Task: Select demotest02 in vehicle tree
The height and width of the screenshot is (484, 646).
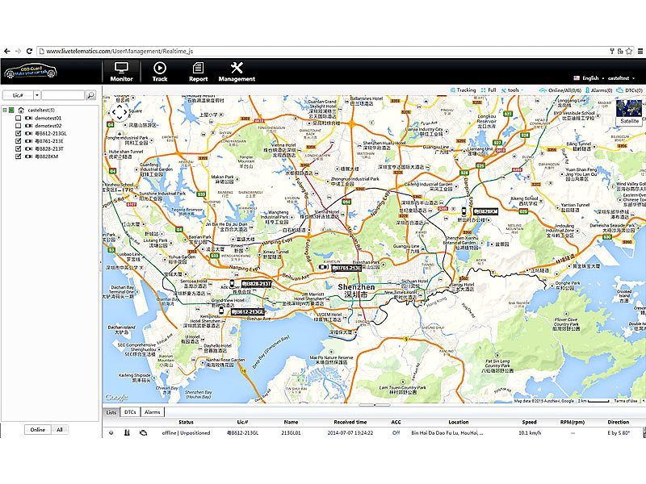Action: (x=48, y=126)
